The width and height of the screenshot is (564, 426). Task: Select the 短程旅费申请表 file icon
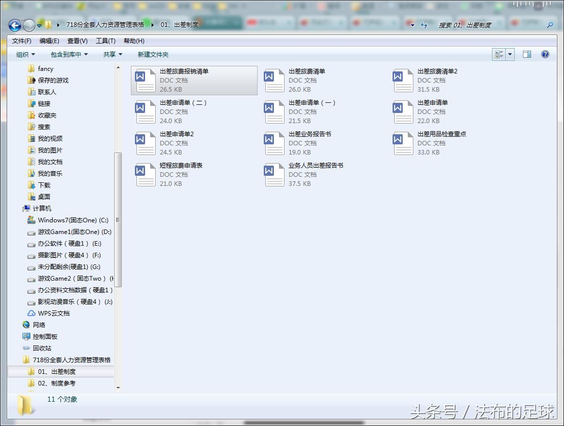click(x=145, y=174)
